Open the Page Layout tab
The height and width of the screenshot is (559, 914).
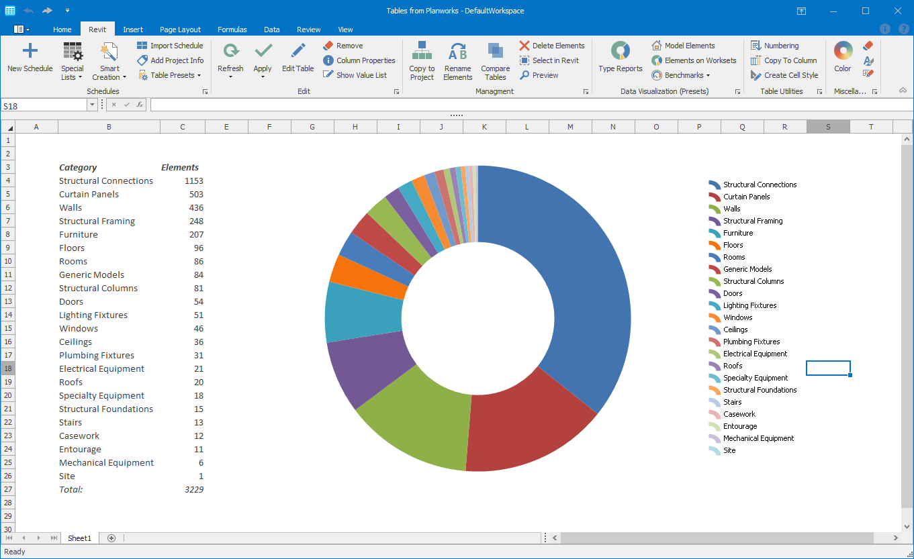pyautogui.click(x=180, y=29)
